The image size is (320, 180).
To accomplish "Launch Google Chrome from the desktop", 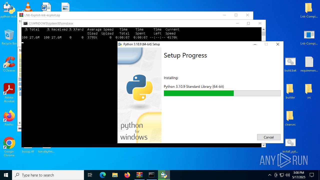I will click(9, 147).
